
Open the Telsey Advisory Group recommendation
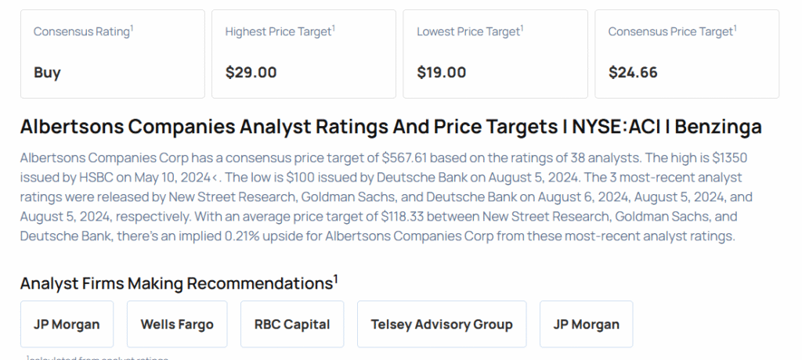click(442, 324)
